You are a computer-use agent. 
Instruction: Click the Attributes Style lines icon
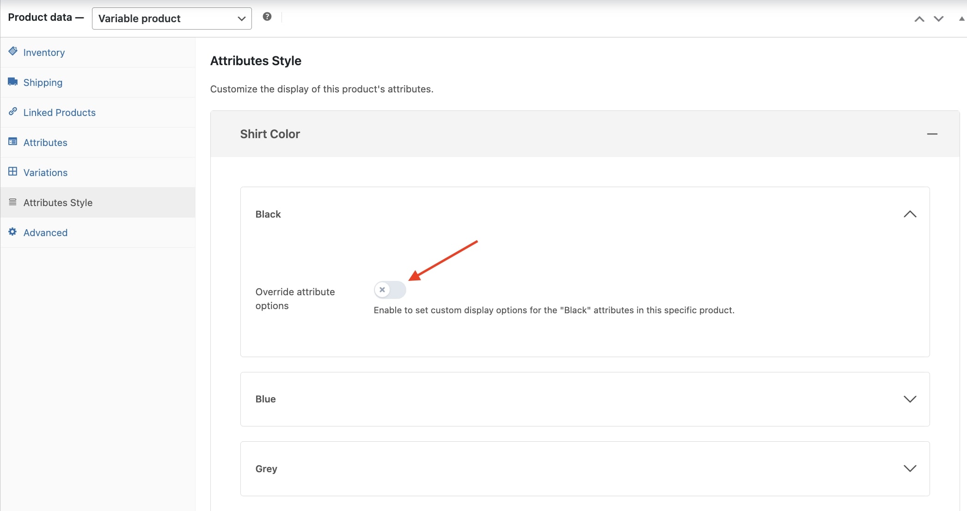pyautogui.click(x=13, y=202)
